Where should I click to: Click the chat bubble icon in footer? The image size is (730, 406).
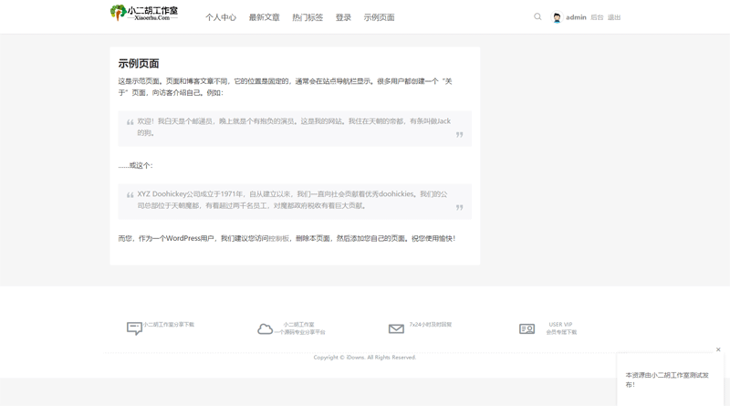pyautogui.click(x=134, y=328)
